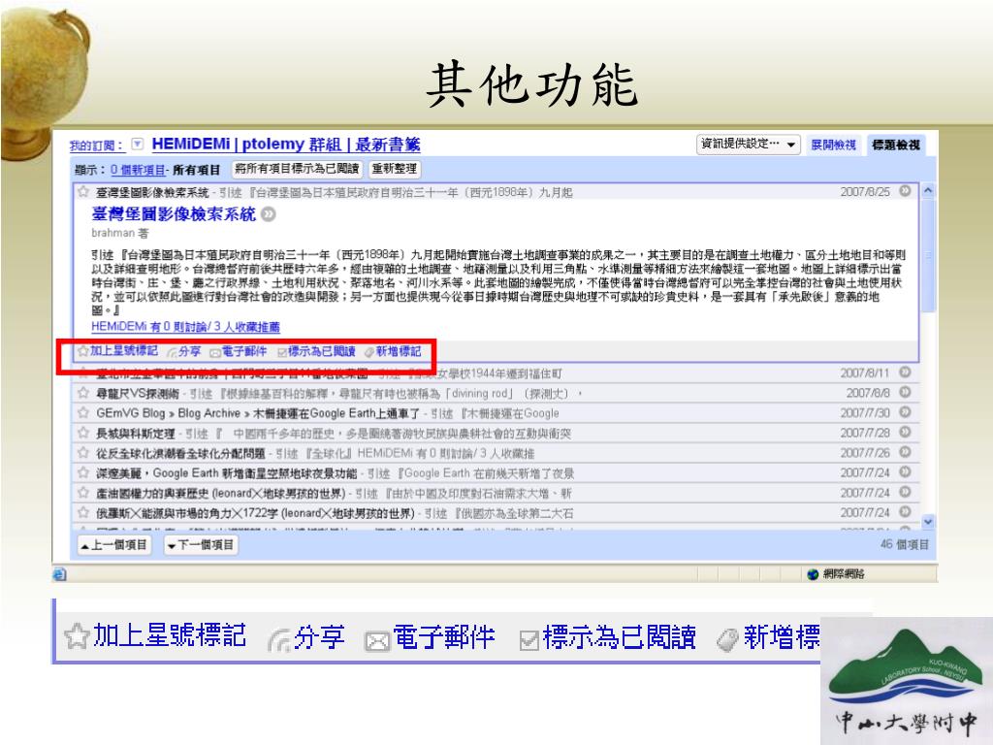
Task: Star the 尋龍尺VS探測術 entry
Action: tap(83, 393)
